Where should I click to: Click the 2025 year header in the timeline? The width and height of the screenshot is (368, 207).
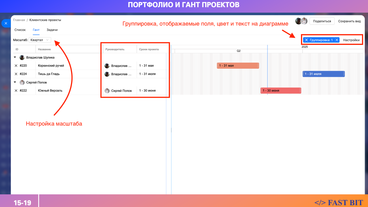pyautogui.click(x=305, y=47)
